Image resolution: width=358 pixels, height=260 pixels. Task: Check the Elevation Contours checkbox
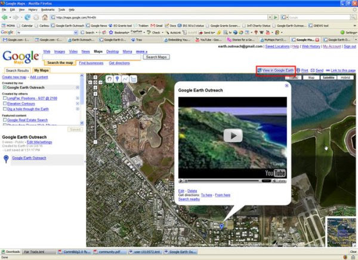pyautogui.click(x=5, y=103)
